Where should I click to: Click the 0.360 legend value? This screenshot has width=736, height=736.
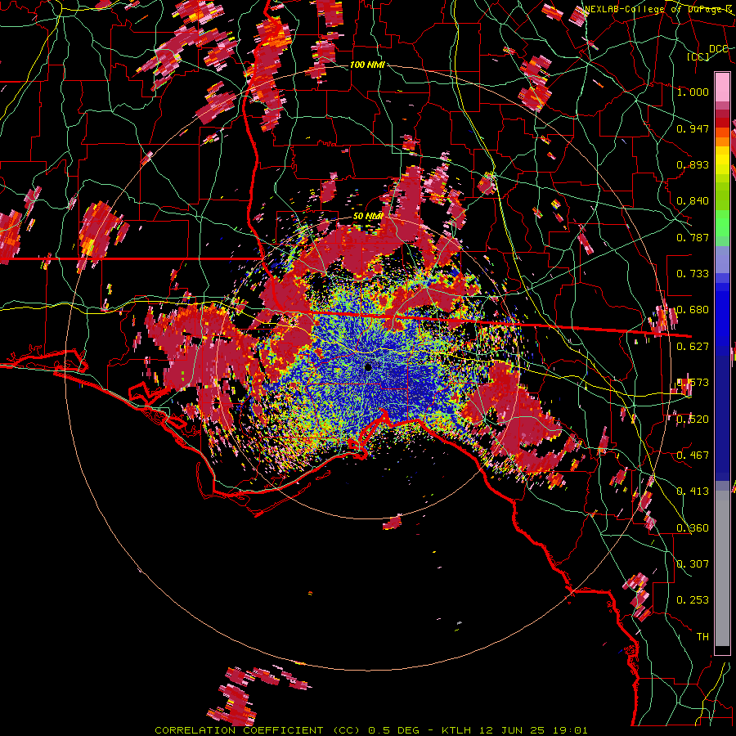point(693,528)
